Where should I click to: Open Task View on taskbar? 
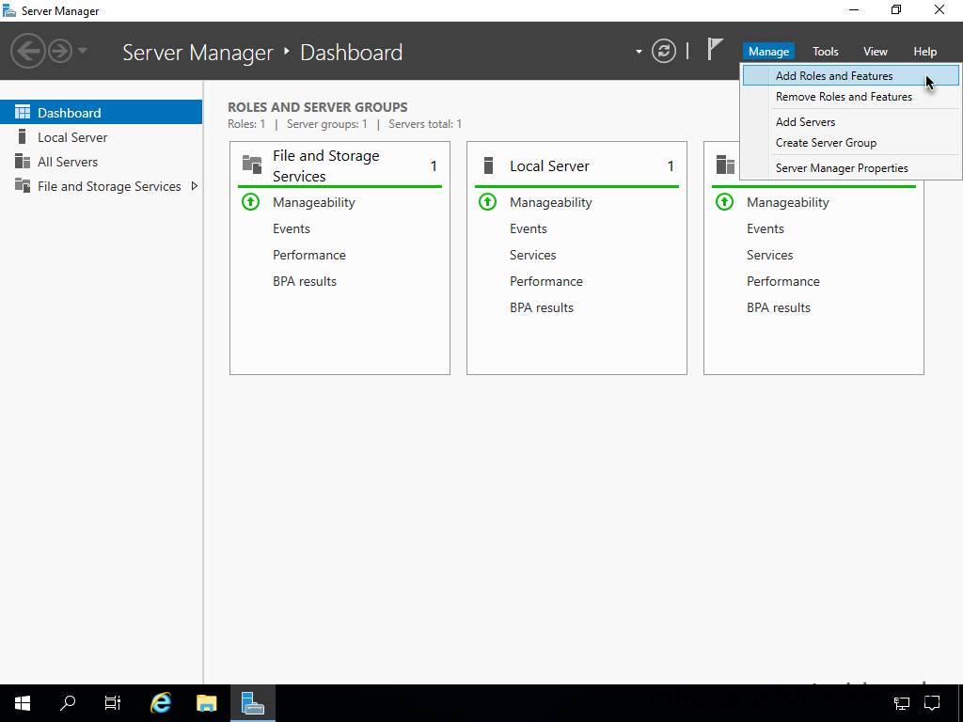(113, 703)
